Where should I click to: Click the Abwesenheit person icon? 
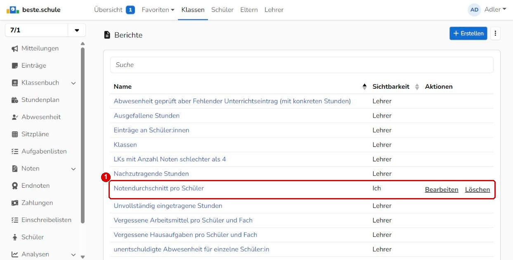(15, 117)
